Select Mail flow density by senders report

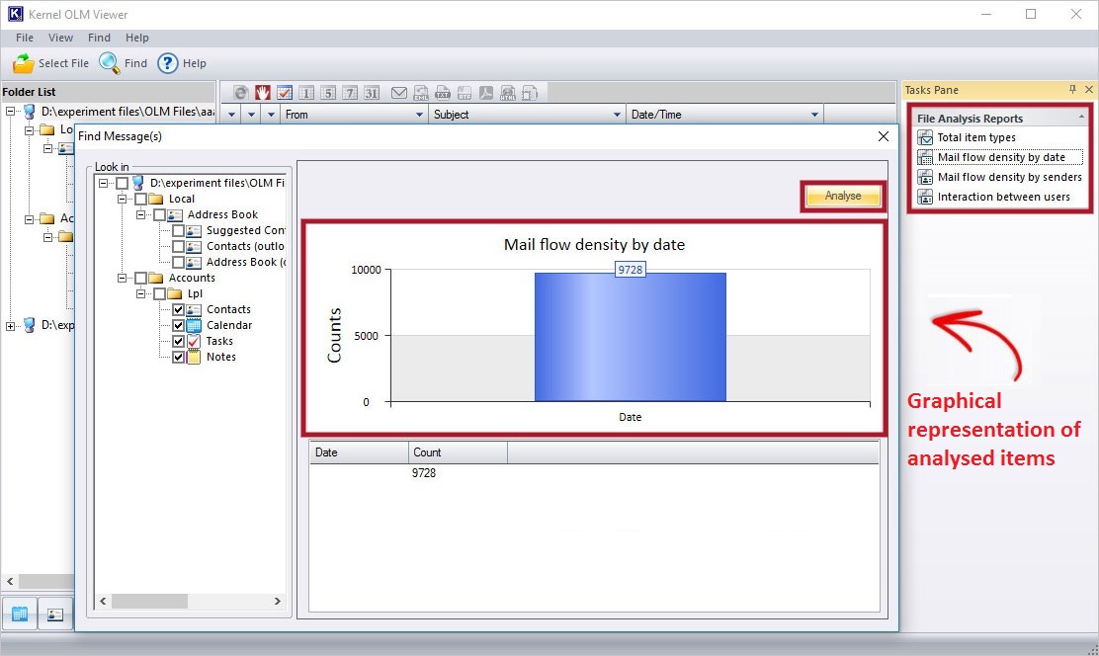coord(1009,177)
